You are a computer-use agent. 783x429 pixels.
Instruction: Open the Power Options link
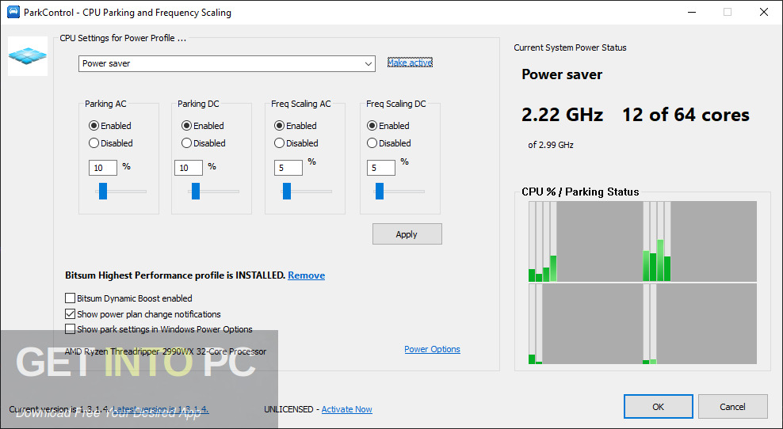tap(432, 349)
